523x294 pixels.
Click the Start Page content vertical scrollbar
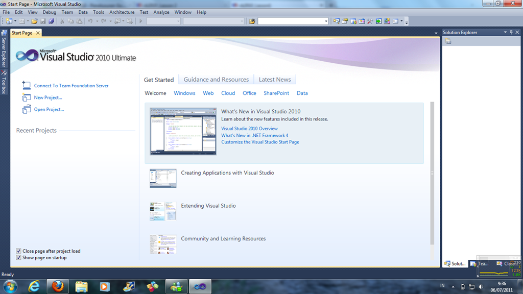coord(432,174)
